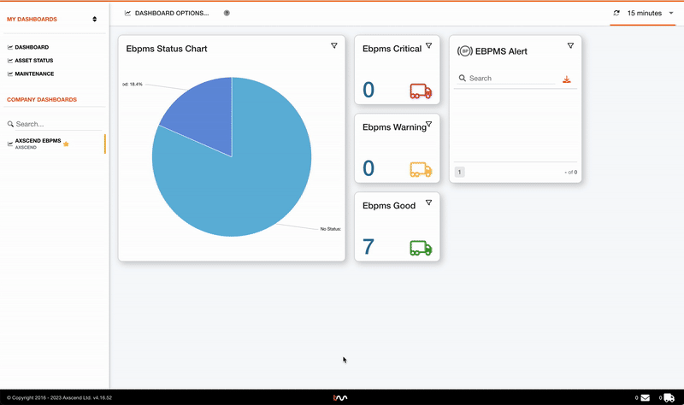Screen dimensions: 684x405
Task: Click the footer truck icon
Action: tap(669, 397)
